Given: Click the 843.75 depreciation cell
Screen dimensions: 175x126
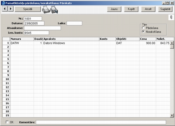Looking at the screenshot, I should [163, 43].
